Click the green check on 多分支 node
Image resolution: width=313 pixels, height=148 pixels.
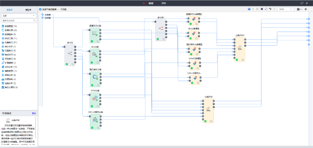(67, 64)
